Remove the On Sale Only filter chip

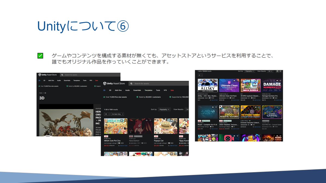point(123,114)
